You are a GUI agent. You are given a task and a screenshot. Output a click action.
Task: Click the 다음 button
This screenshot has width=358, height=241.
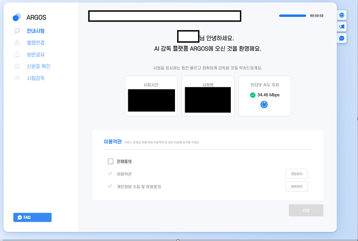click(x=306, y=210)
